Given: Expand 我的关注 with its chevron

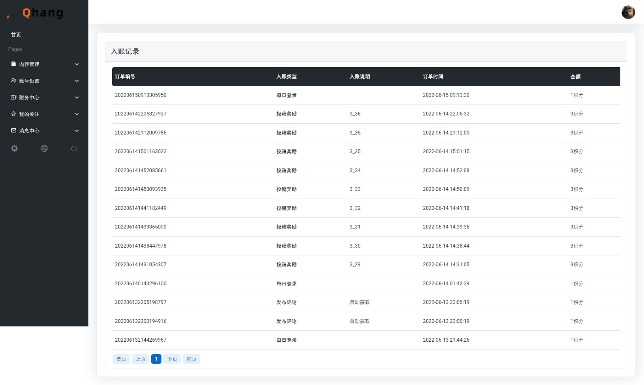Looking at the screenshot, I should click(x=77, y=114).
